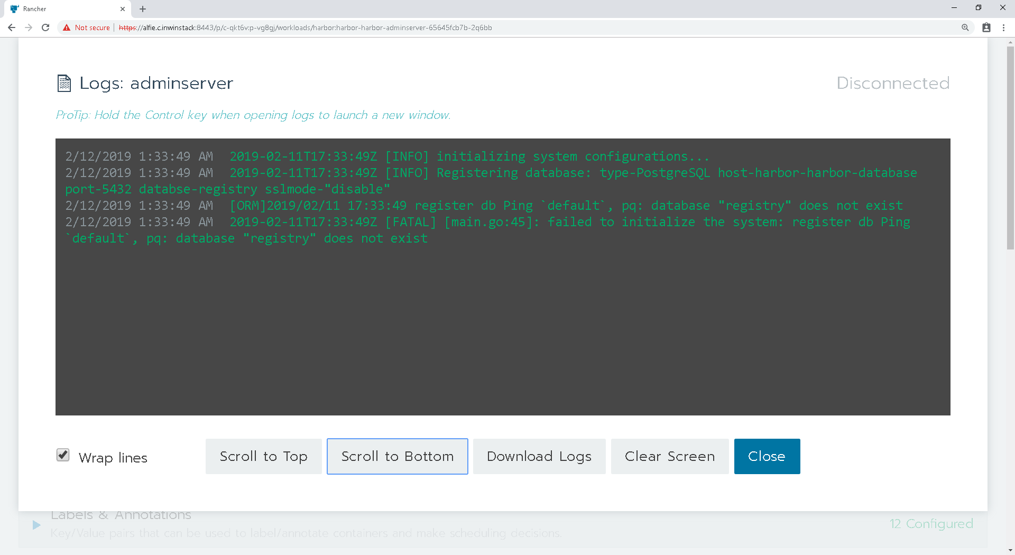Reload the page with the refresh icon
Viewport: 1015px width, 555px height.
(45, 27)
